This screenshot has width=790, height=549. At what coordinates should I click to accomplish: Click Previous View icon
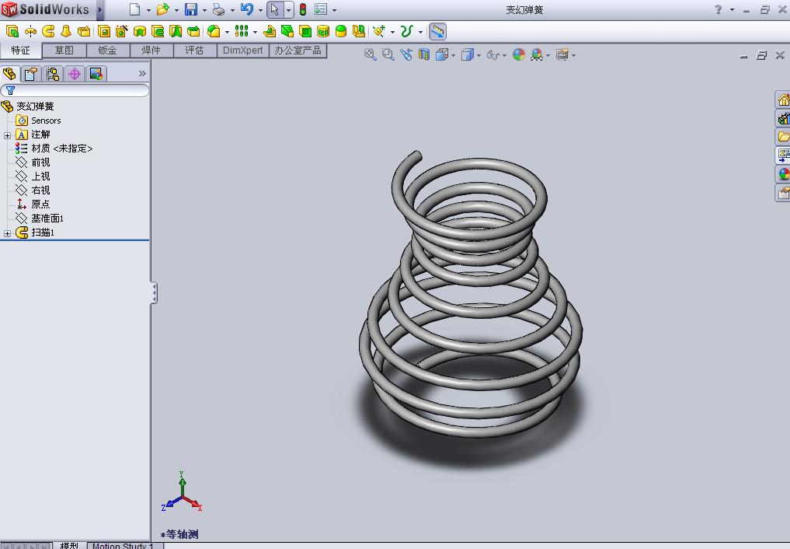click(406, 54)
